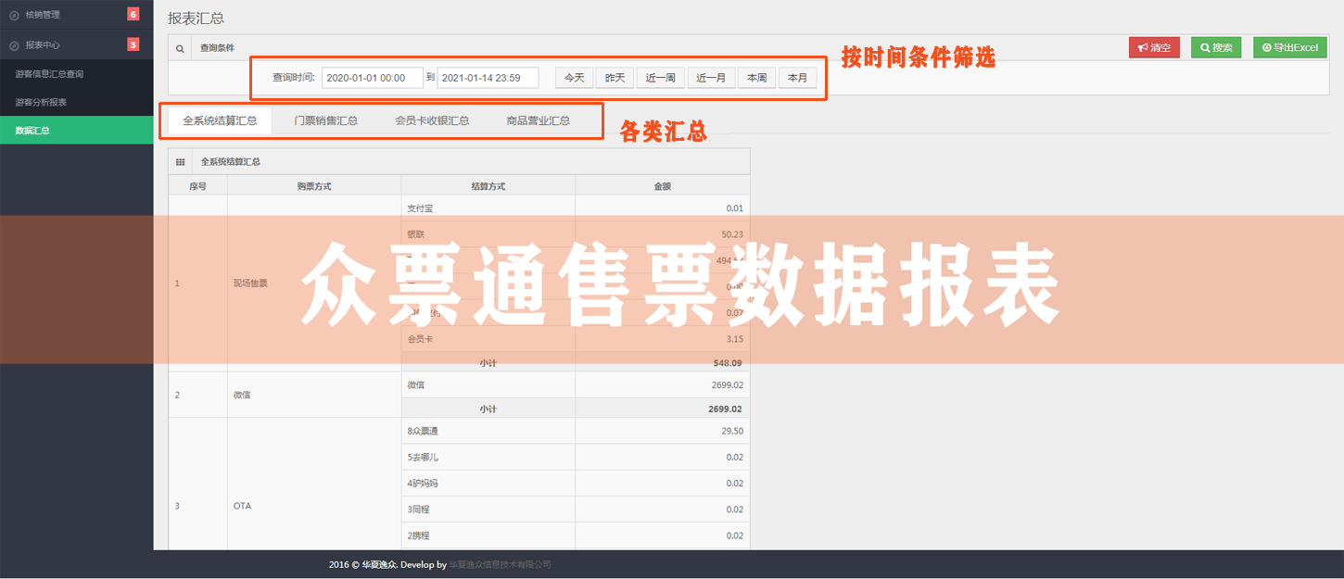1344x579 pixels.
Task: Click the red badge showing 3
Action: point(133,44)
